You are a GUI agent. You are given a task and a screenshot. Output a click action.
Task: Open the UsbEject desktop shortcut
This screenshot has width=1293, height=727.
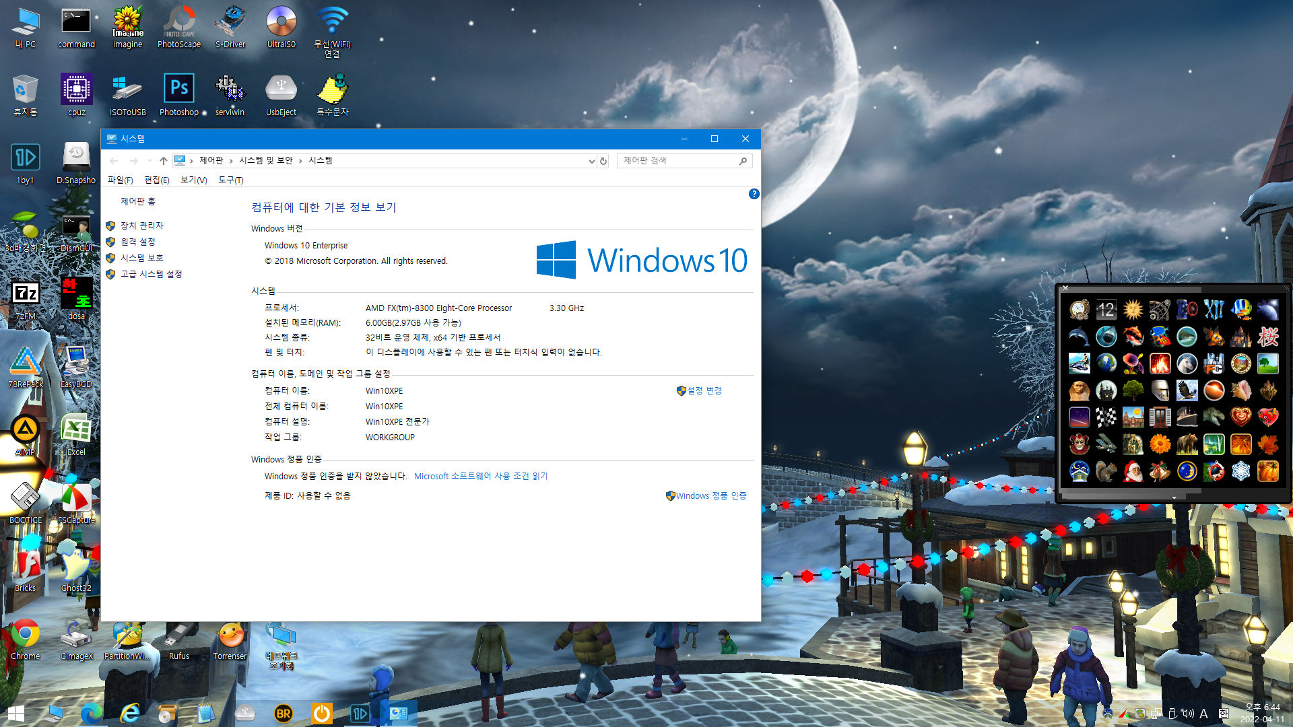[281, 95]
